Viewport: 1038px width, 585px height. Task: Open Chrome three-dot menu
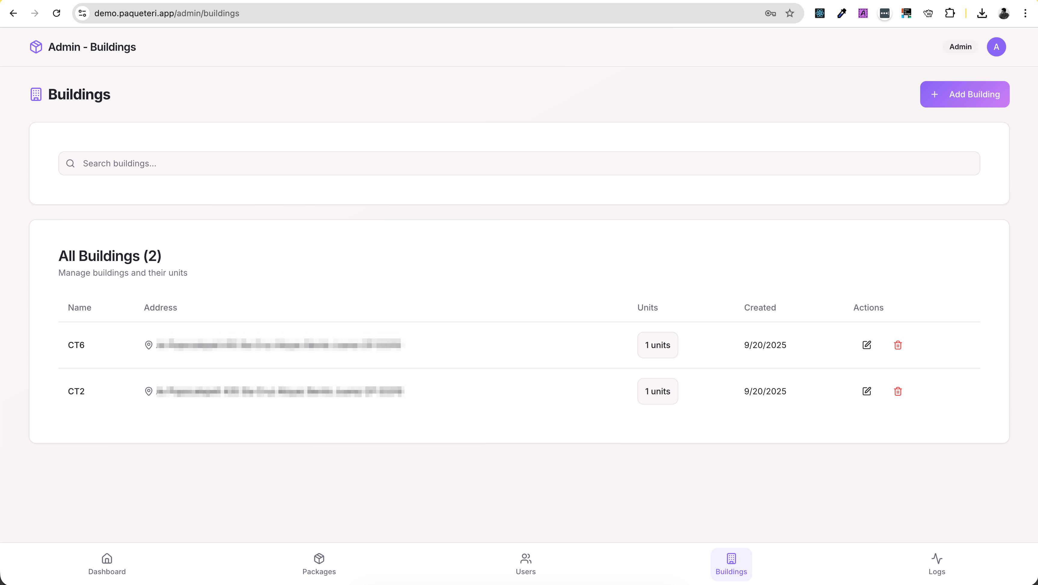(x=1025, y=13)
